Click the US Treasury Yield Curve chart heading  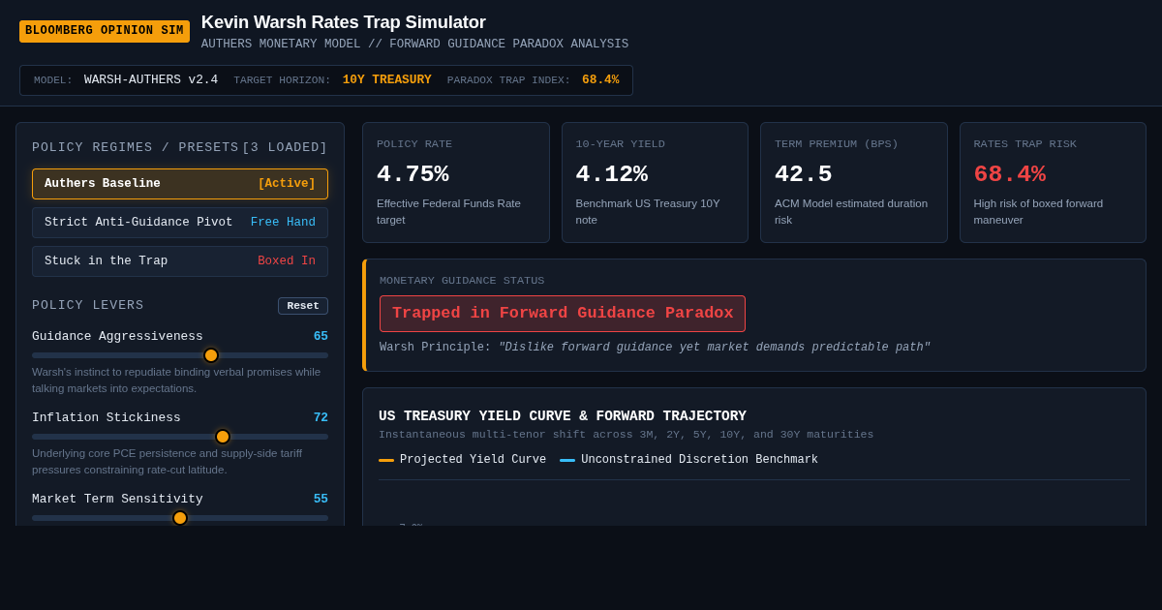563,416
